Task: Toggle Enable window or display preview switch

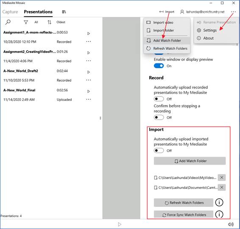Action: 159,66
